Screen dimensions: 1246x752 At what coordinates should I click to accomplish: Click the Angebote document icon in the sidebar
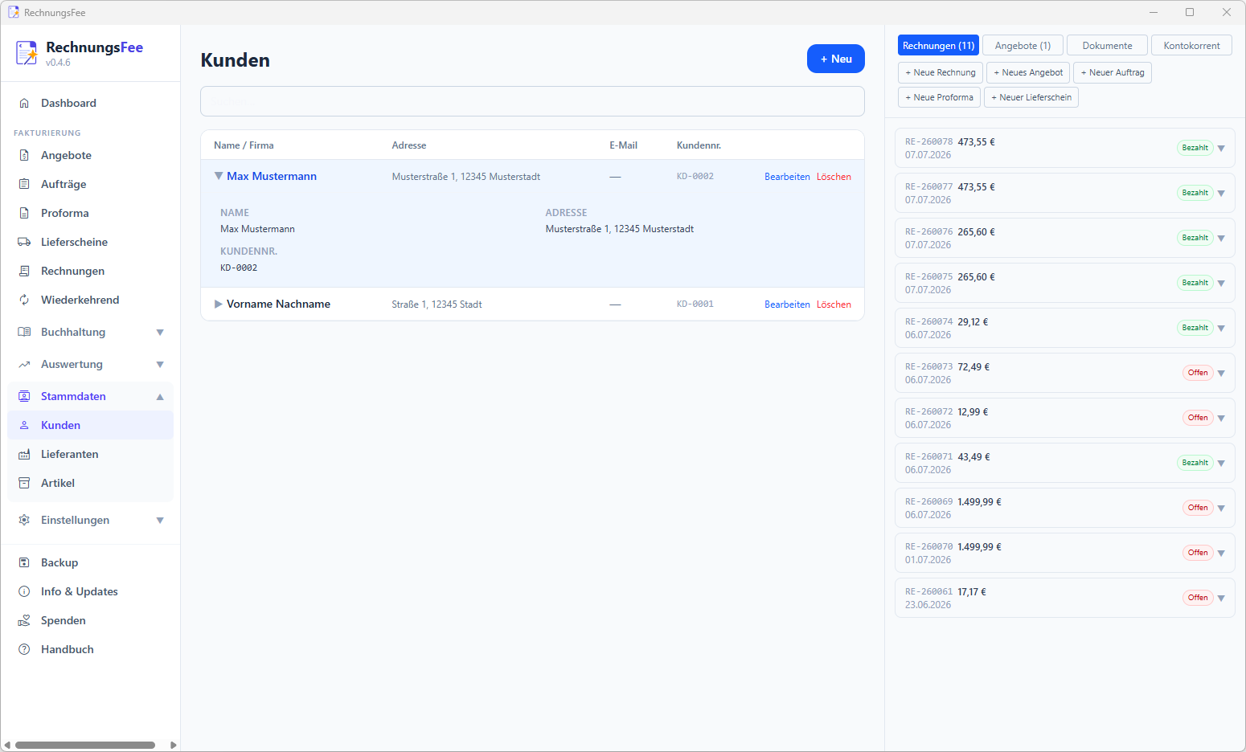(24, 155)
